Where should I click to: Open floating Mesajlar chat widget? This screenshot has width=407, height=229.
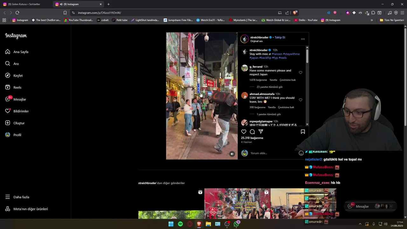(370, 206)
